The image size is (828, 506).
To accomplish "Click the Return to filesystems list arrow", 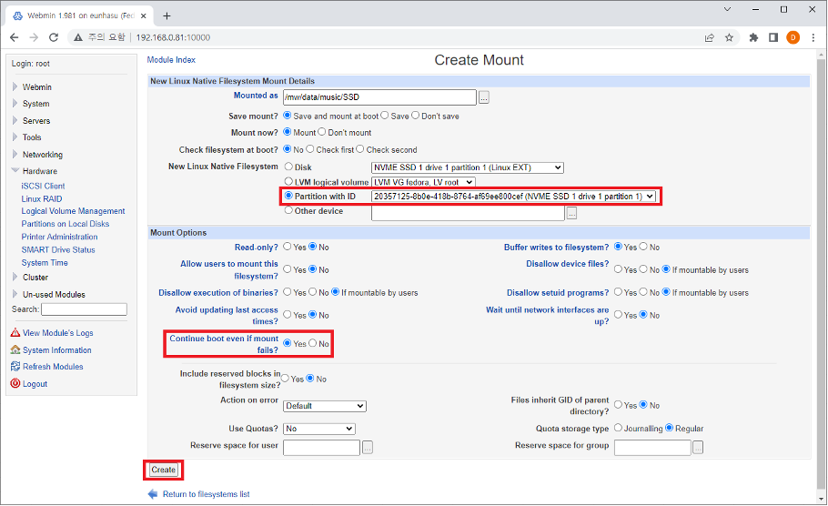I will click(x=153, y=494).
